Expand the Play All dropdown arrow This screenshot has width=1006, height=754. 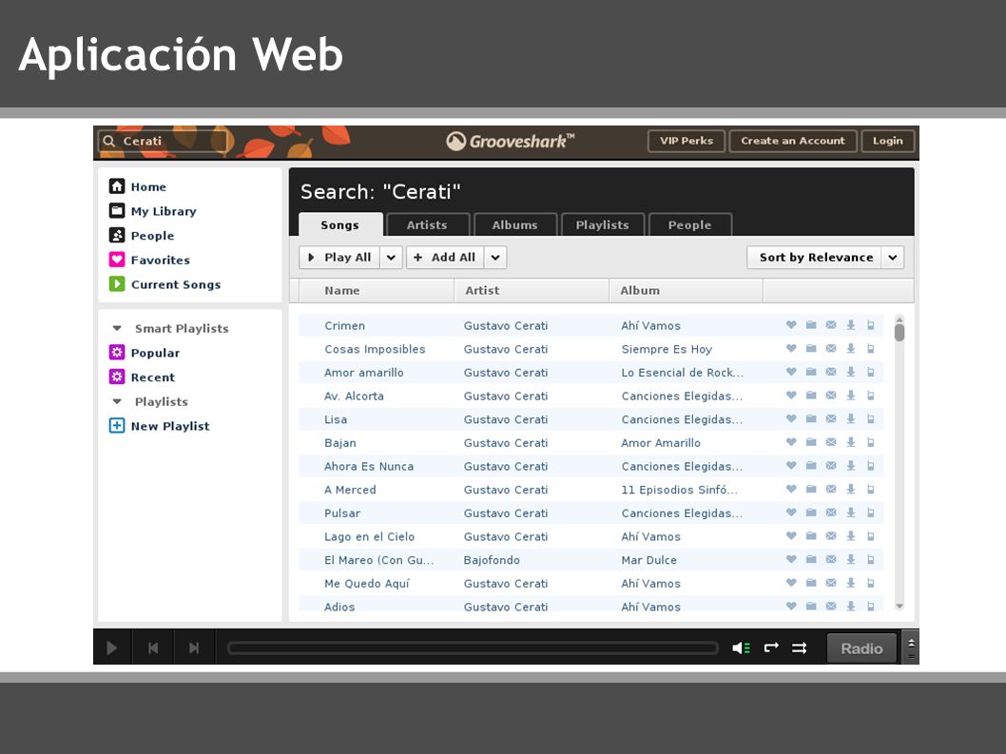click(x=392, y=258)
